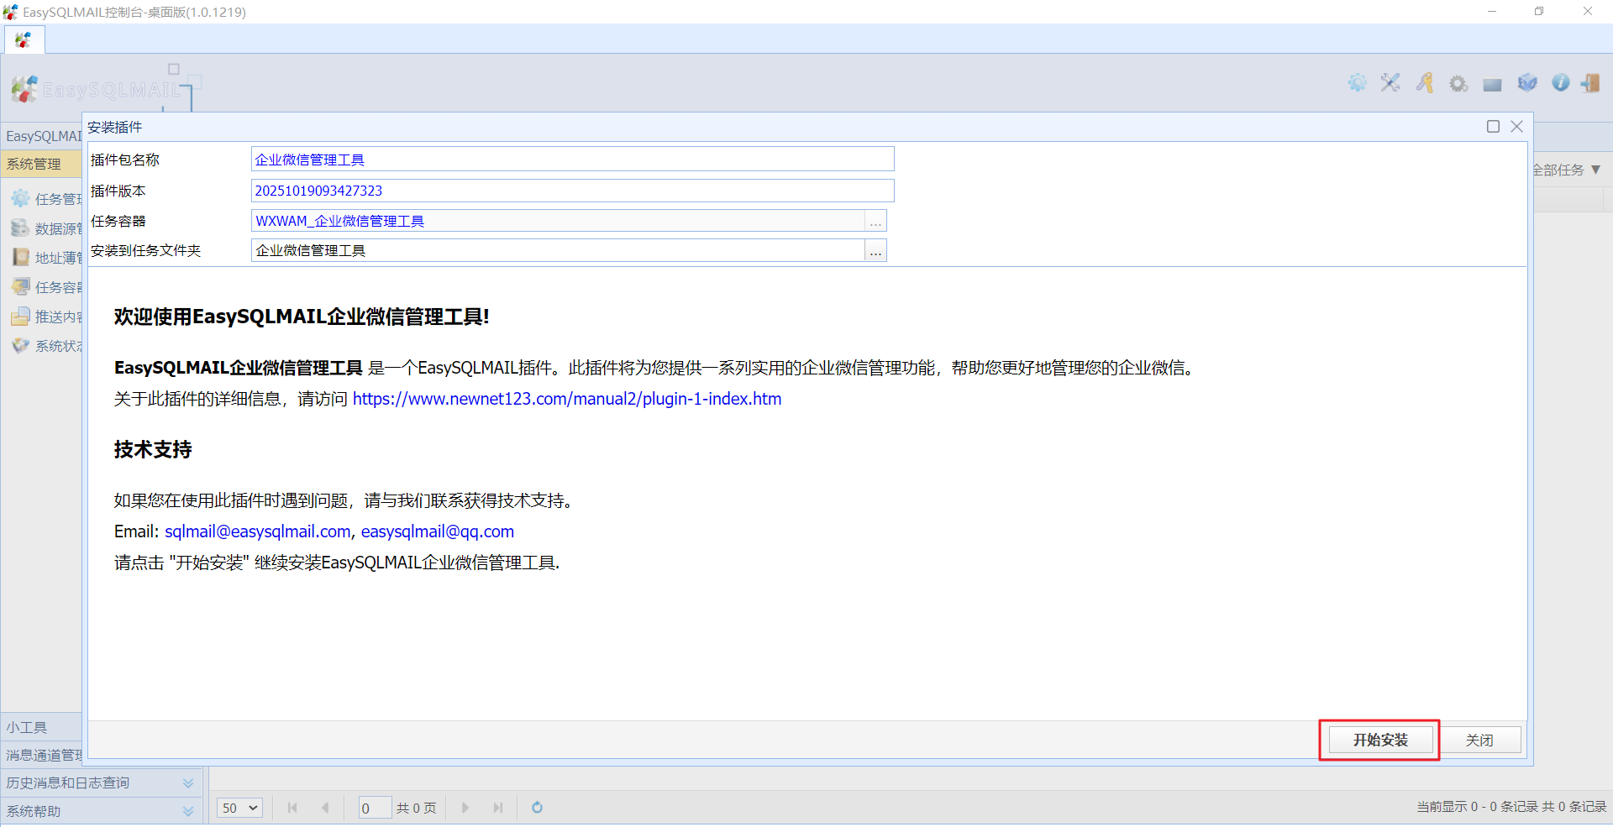Open the wrench and screwdriver tools icon

tap(1390, 83)
